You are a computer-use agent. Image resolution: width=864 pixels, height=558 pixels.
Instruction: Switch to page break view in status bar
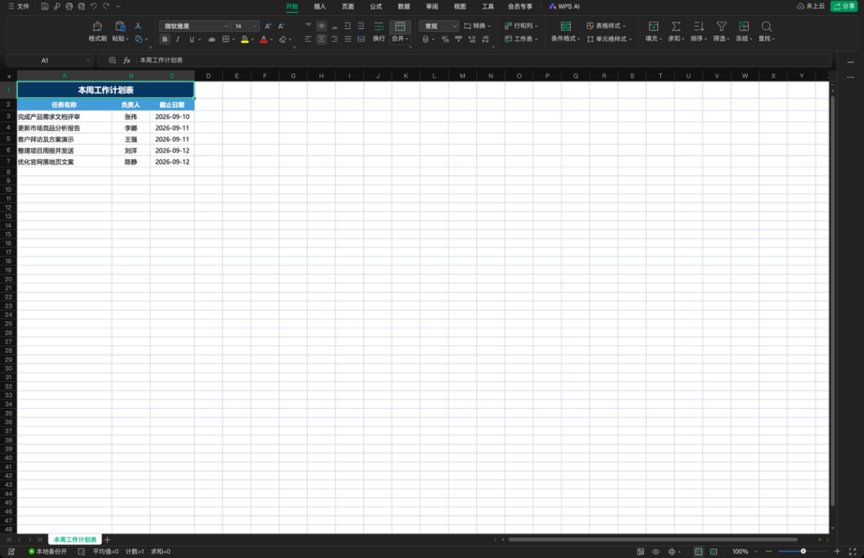coord(713,552)
